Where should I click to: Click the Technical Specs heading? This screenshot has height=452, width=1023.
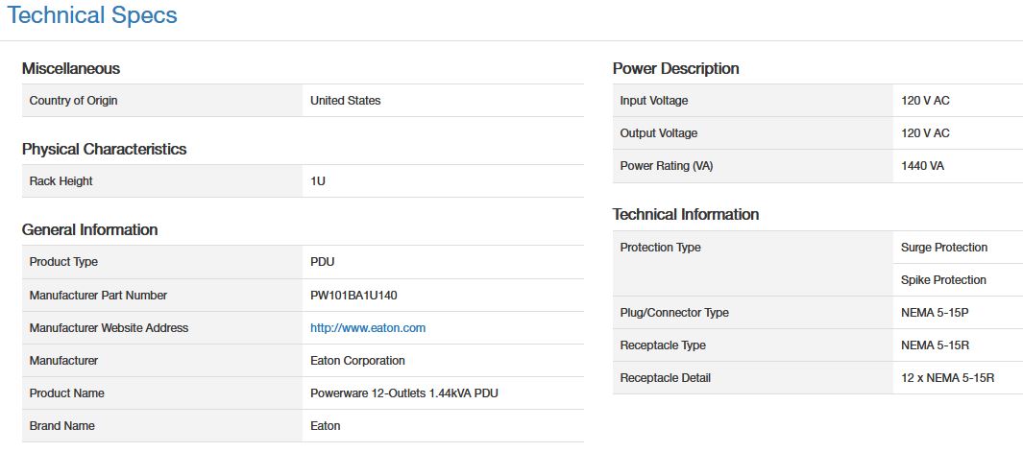(92, 15)
